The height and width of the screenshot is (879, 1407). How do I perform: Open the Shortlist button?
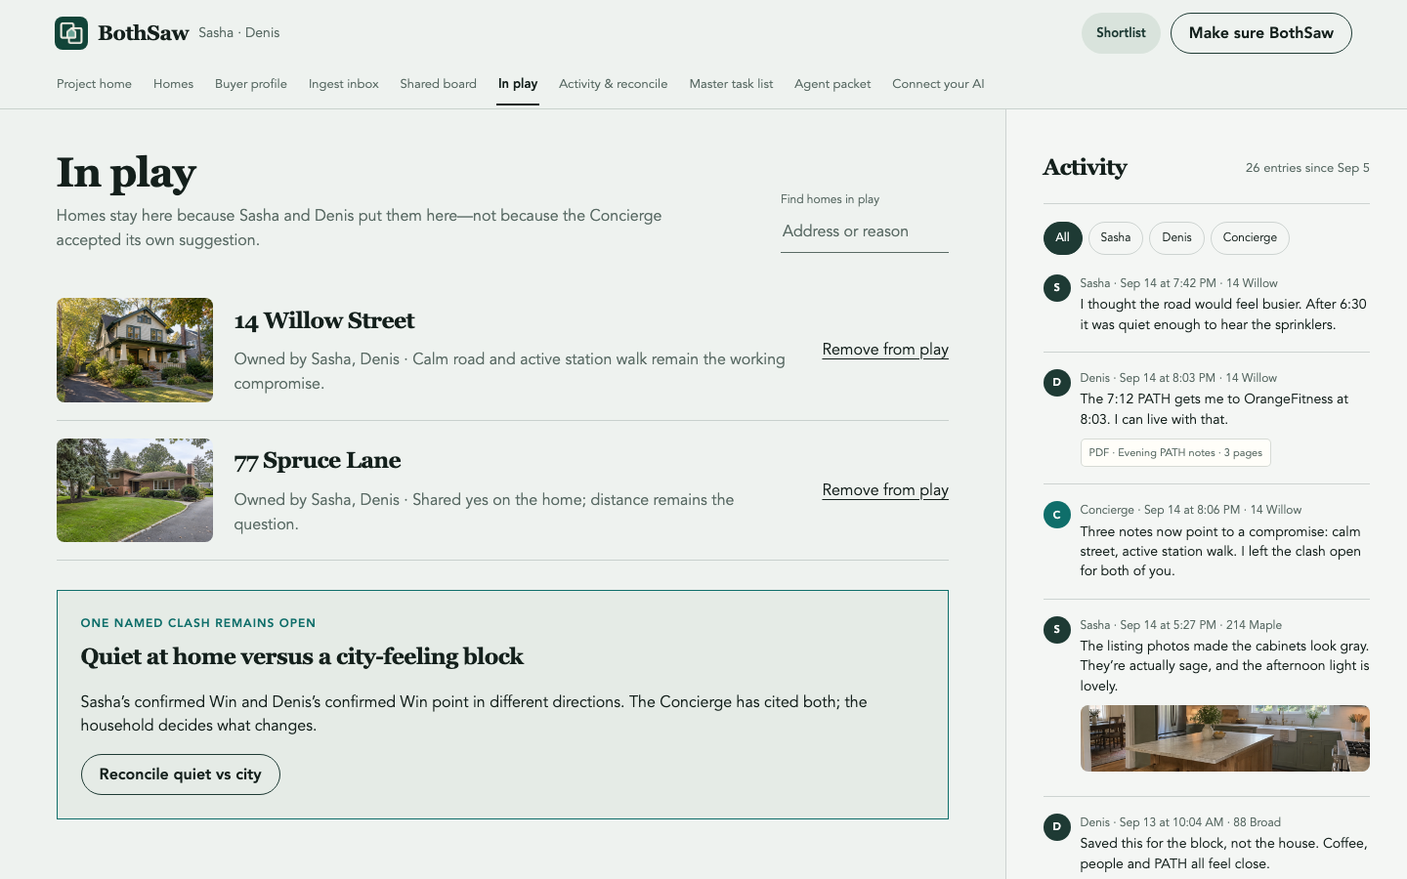coord(1121,33)
